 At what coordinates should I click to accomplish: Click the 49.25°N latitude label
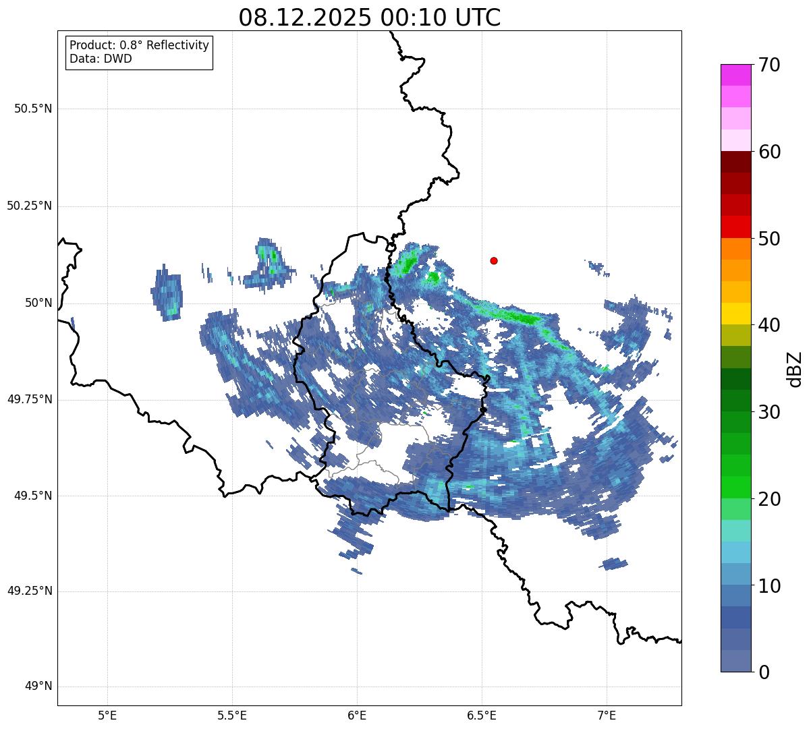pyautogui.click(x=30, y=591)
